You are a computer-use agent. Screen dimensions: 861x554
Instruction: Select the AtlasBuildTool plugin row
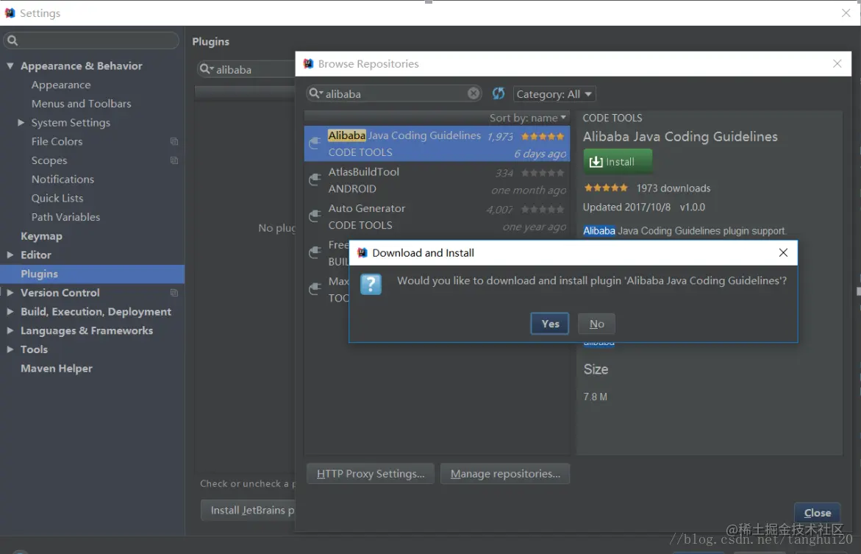[437, 180]
